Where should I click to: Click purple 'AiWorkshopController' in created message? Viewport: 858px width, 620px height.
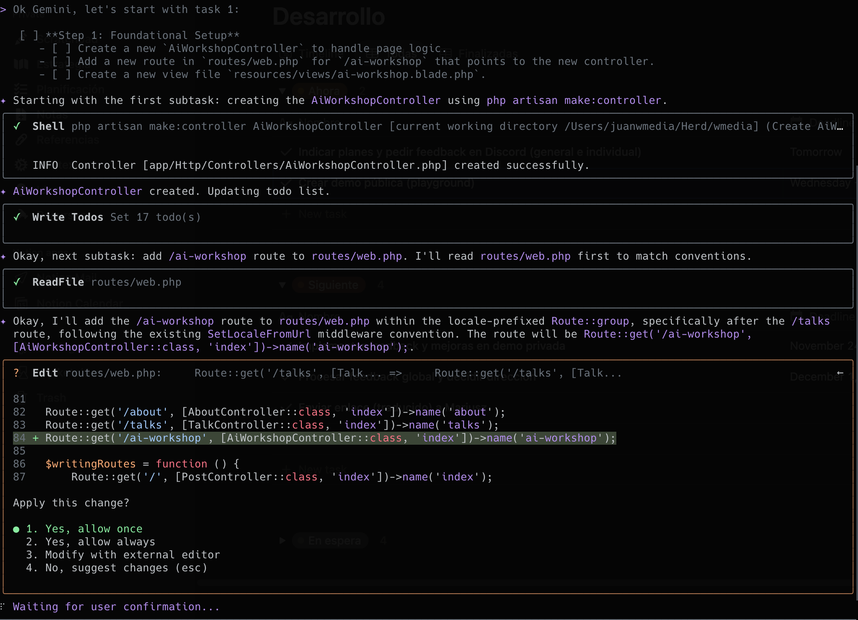click(x=77, y=191)
